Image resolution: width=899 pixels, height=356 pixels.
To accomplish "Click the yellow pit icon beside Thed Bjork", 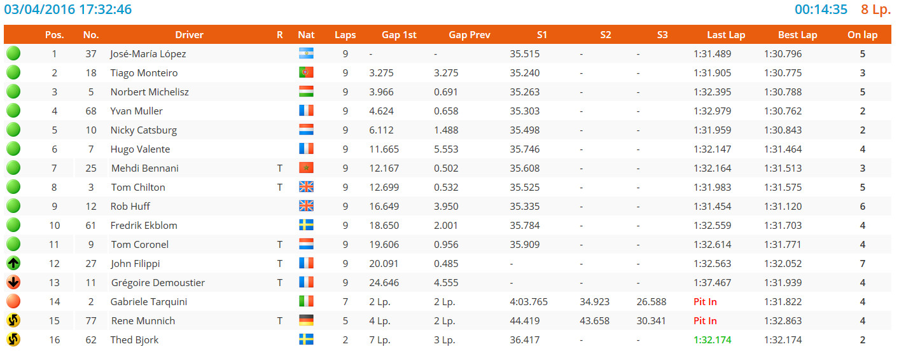I will pos(13,339).
